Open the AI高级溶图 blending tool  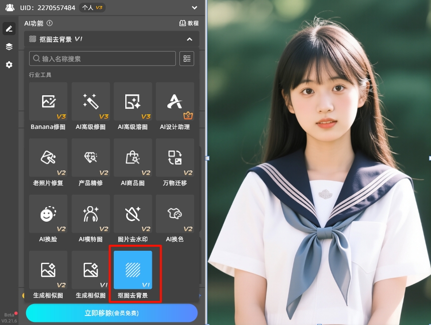pos(132,102)
